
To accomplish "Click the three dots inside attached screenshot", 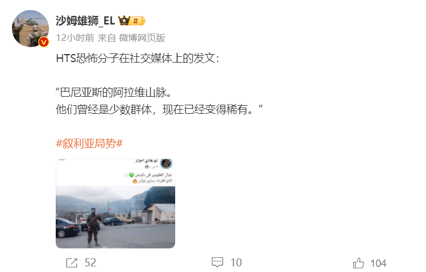I will [61, 160].
